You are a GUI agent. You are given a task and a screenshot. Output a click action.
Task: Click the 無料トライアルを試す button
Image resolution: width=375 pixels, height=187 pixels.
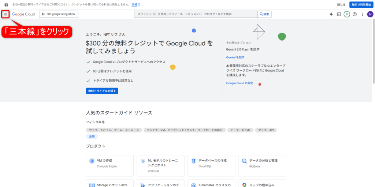(x=102, y=91)
